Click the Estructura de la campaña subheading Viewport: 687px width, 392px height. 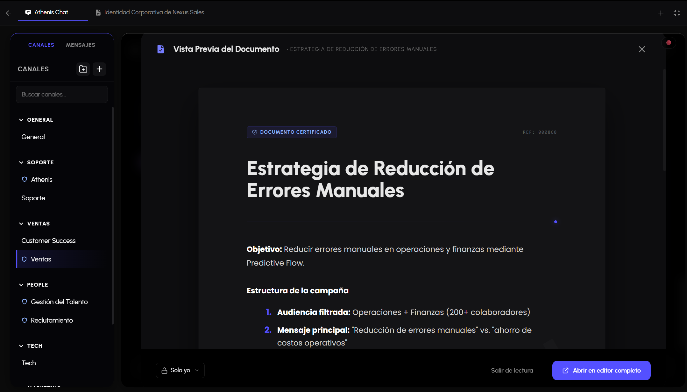point(297,290)
